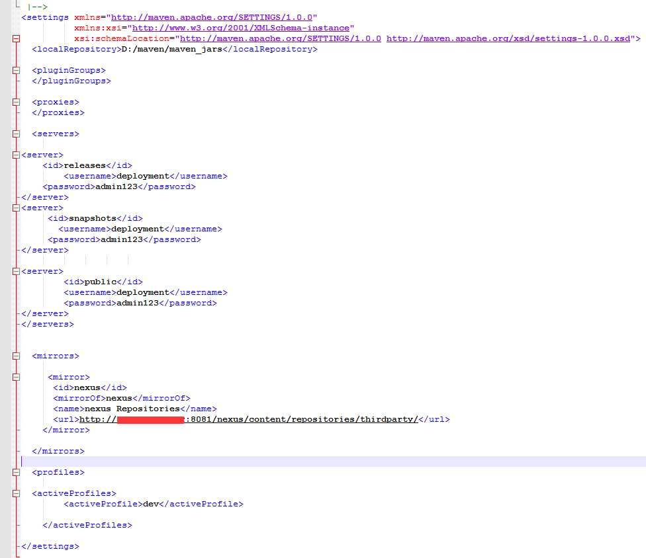646x558 pixels.
Task: Collapse the servers block fold marker
Action: (x=16, y=134)
